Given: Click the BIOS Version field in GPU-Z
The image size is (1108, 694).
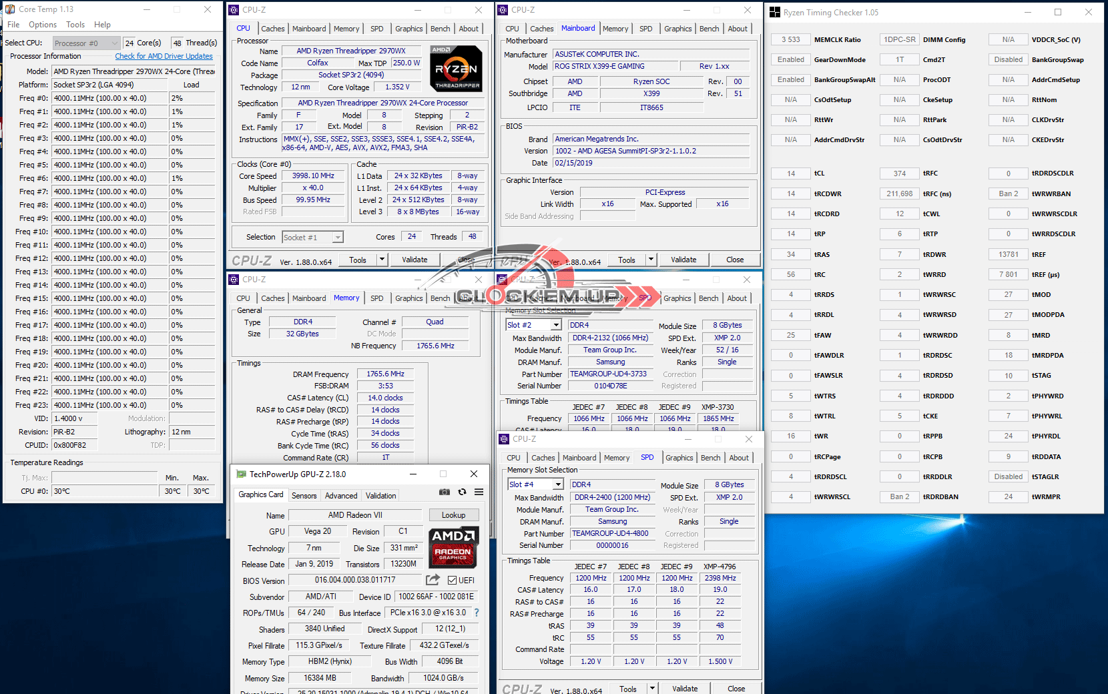Looking at the screenshot, I should 355,581.
